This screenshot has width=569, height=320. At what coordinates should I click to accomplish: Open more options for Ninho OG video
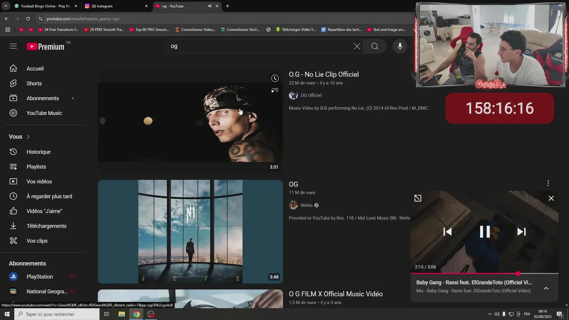click(x=548, y=183)
